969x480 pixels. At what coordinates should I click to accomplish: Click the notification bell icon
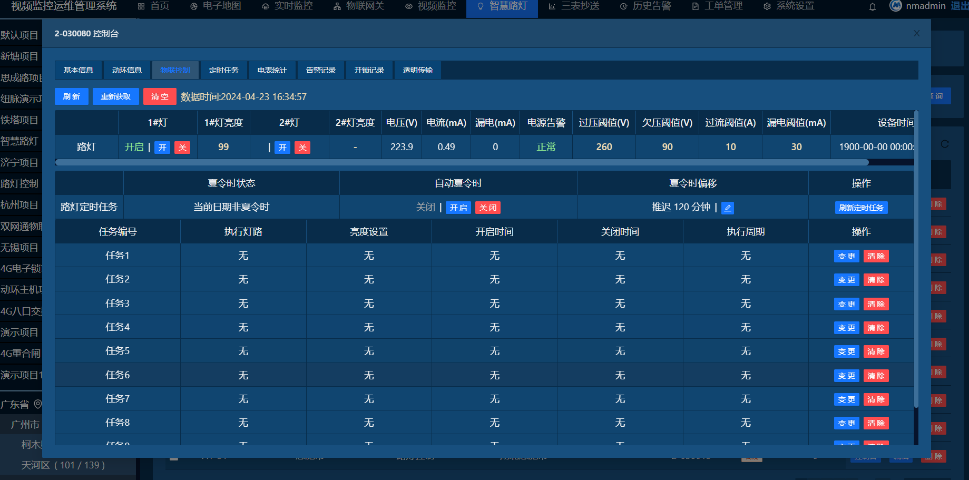click(873, 7)
